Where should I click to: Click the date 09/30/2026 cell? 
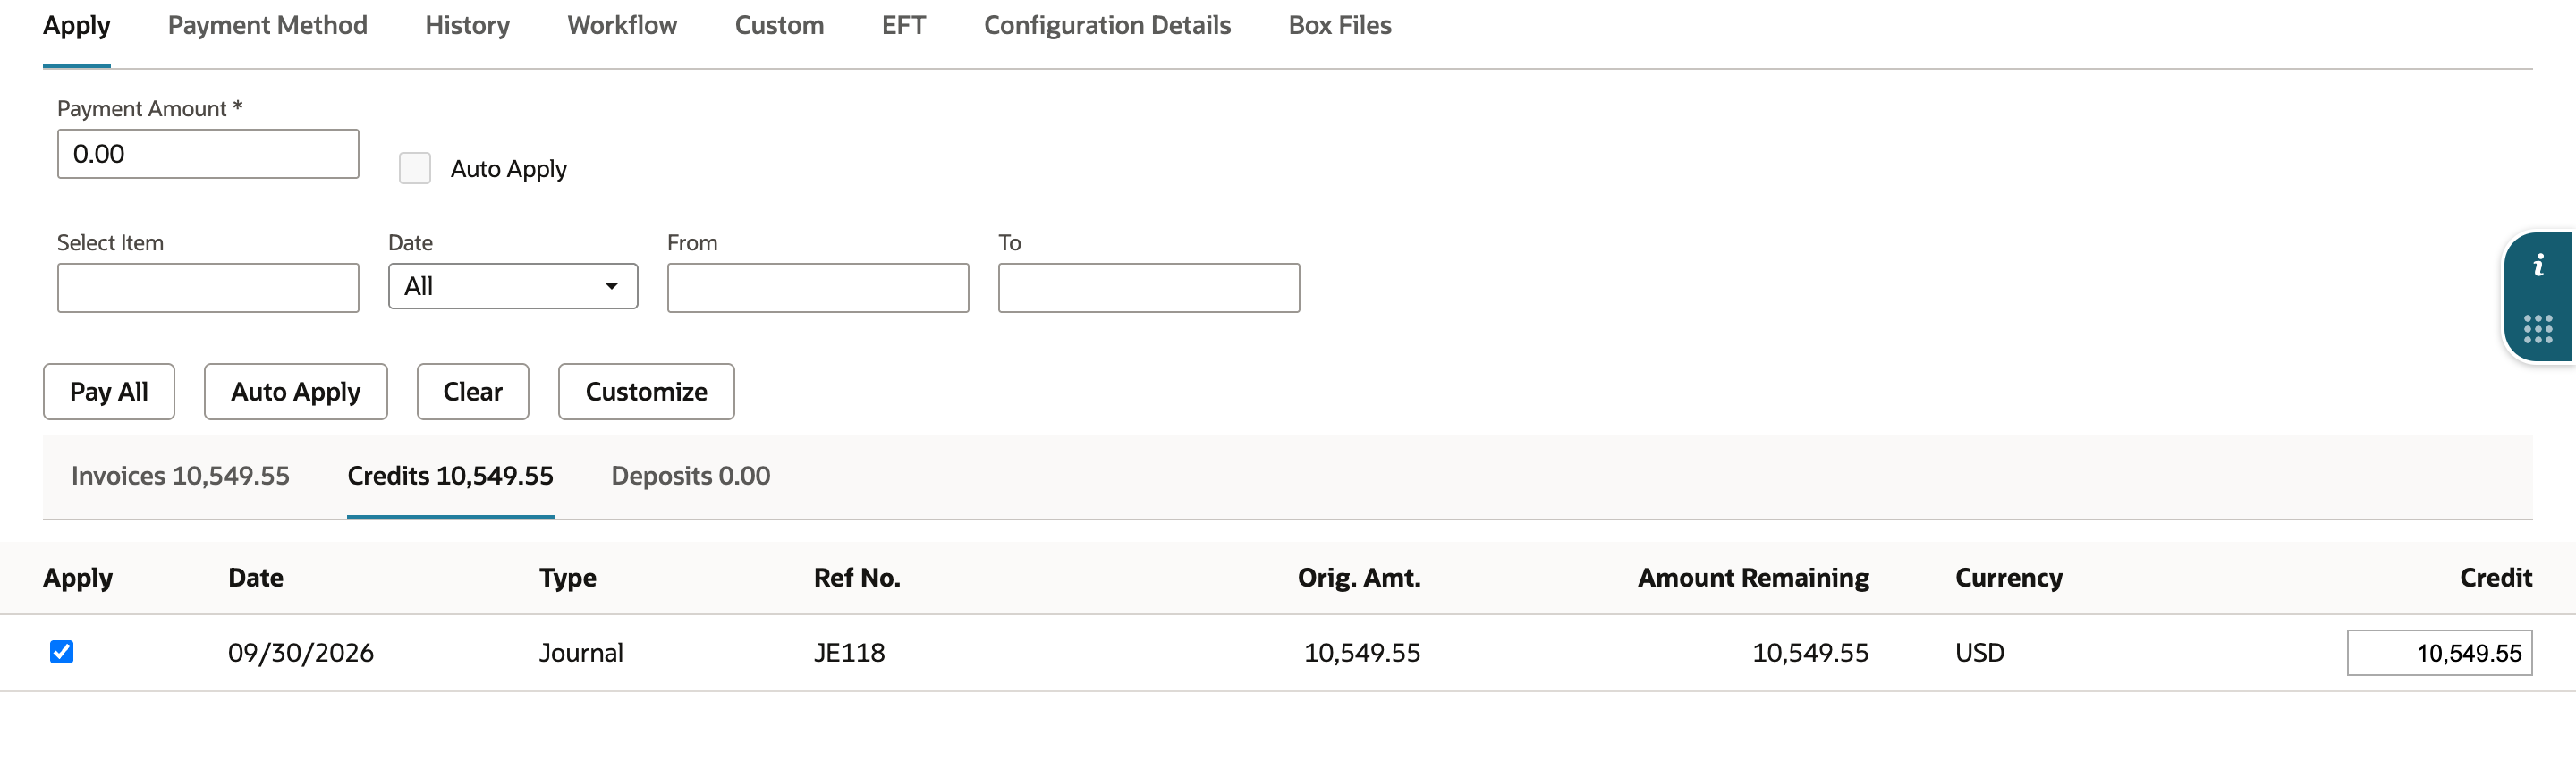point(301,653)
